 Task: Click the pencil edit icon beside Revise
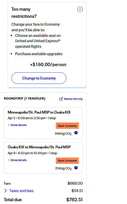point(61,99)
